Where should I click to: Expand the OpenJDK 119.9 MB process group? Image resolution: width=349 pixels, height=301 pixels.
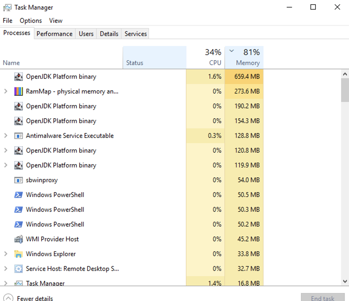[6, 165]
